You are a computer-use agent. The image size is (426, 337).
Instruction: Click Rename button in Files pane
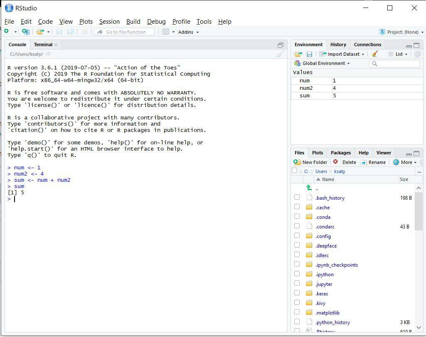coord(373,162)
